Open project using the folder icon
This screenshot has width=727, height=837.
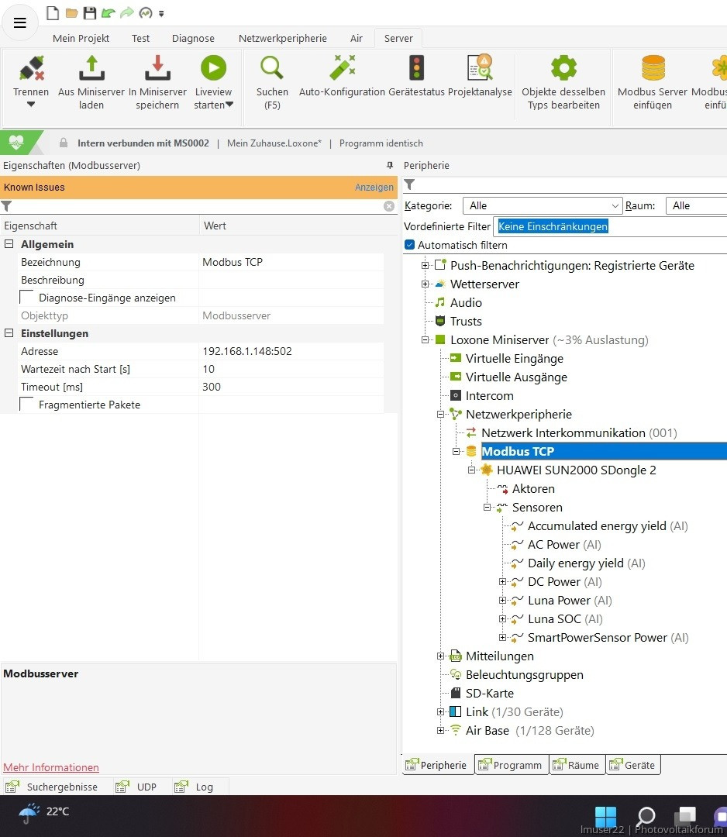(x=71, y=13)
